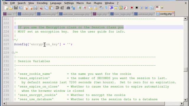
Task: Stop macro recording with black square
Action: tap(137, 8)
